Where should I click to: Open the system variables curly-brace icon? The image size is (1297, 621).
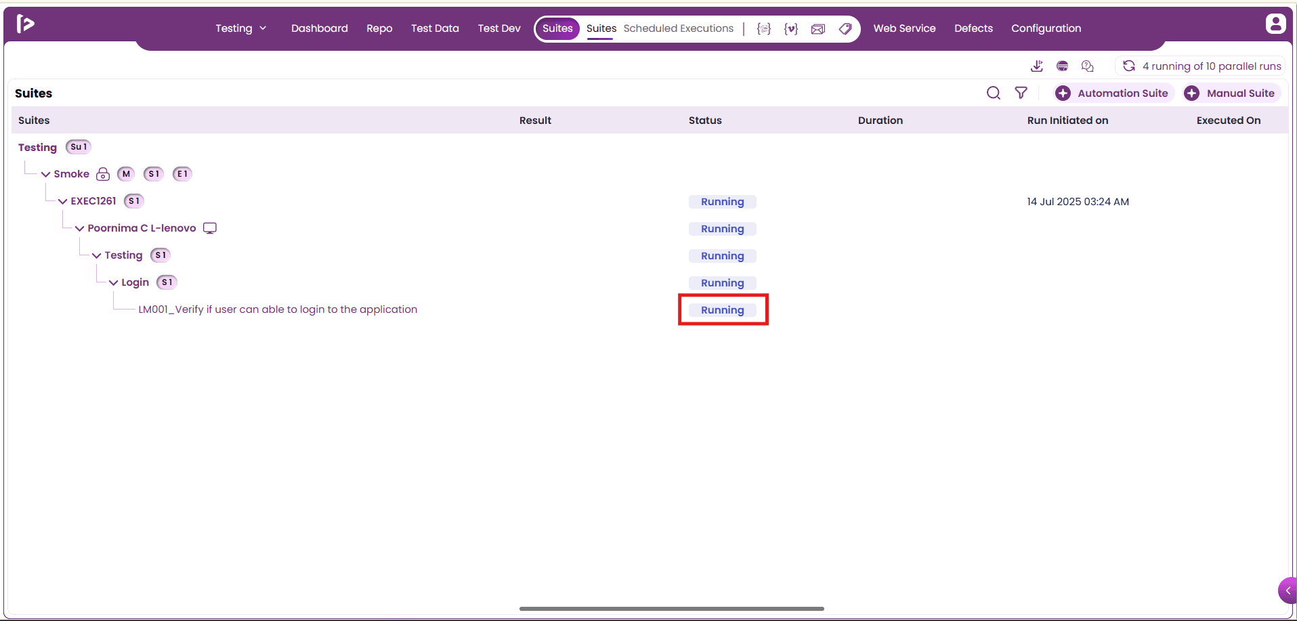[764, 28]
